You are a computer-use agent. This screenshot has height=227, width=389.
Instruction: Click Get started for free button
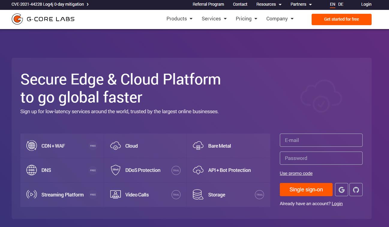click(342, 19)
